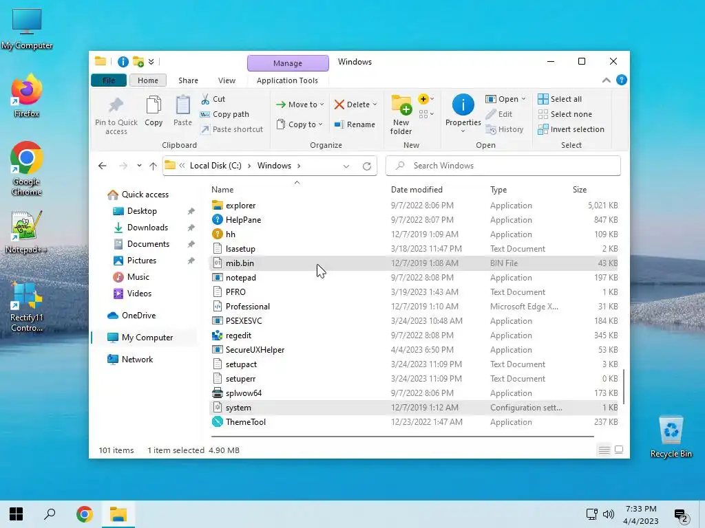Switch to the details view icon in the status bar
Image resolution: width=705 pixels, height=528 pixels.
point(604,450)
